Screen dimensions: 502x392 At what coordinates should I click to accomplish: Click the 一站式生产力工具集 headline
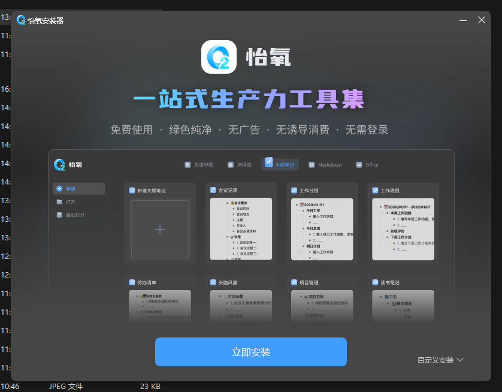[x=249, y=99]
